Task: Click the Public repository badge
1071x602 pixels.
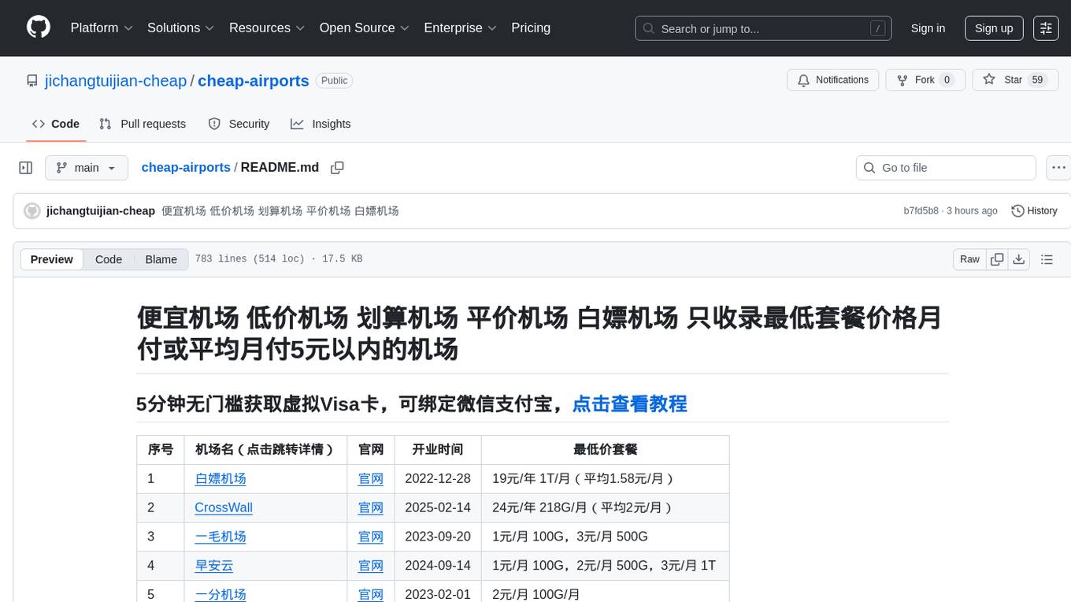Action: click(x=334, y=80)
